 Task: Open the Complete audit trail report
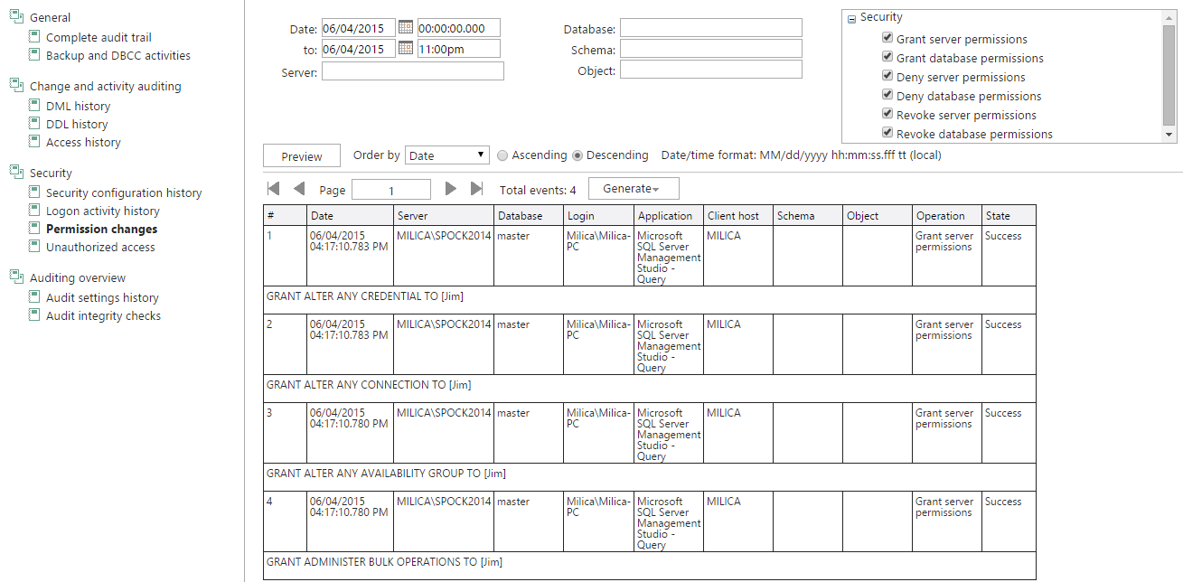click(x=99, y=37)
